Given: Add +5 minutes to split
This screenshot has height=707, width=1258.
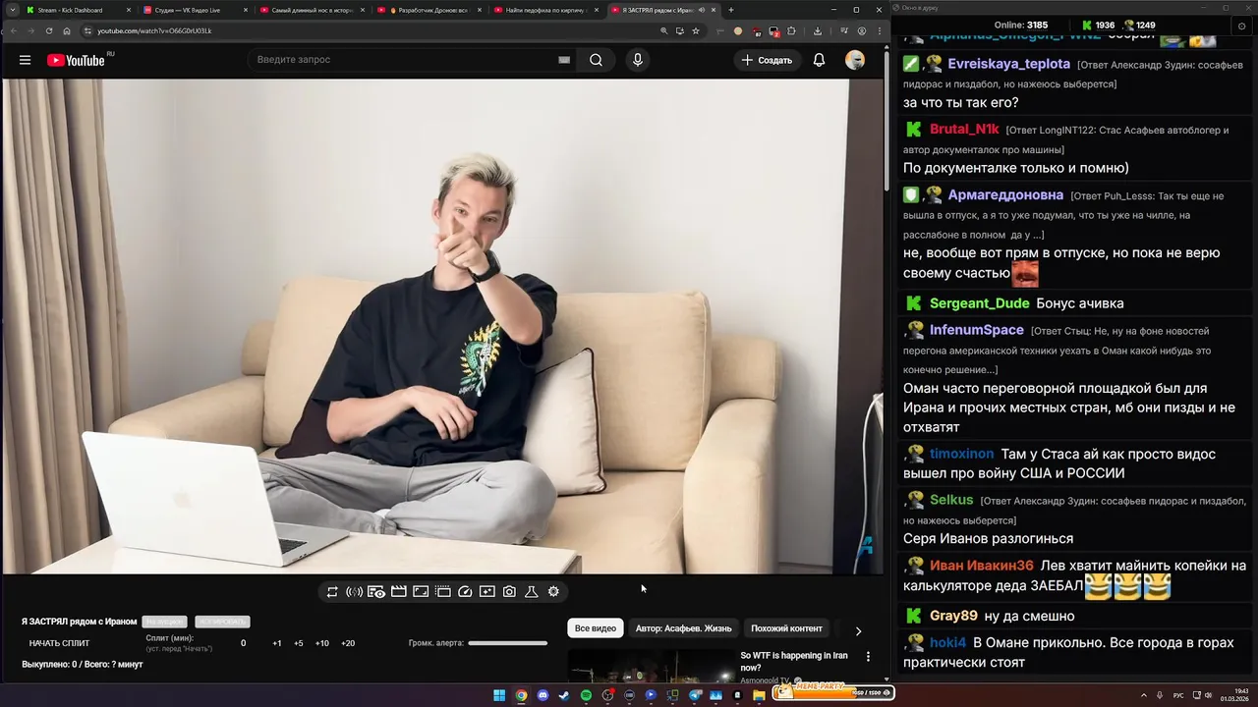Looking at the screenshot, I should click(299, 643).
